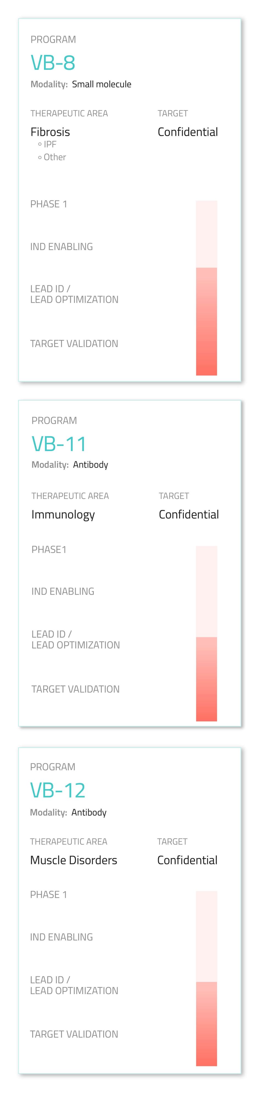The image size is (262, 1100).
Task: Click VB-12's LEAD OPTIMIZATION stage label
Action: pyautogui.click(x=74, y=991)
